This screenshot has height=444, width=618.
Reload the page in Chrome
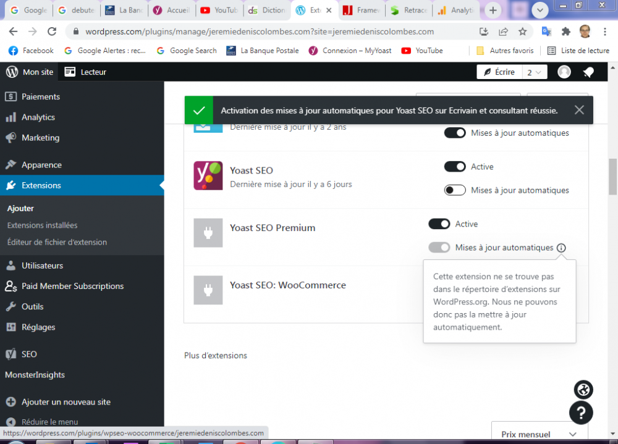click(x=52, y=31)
